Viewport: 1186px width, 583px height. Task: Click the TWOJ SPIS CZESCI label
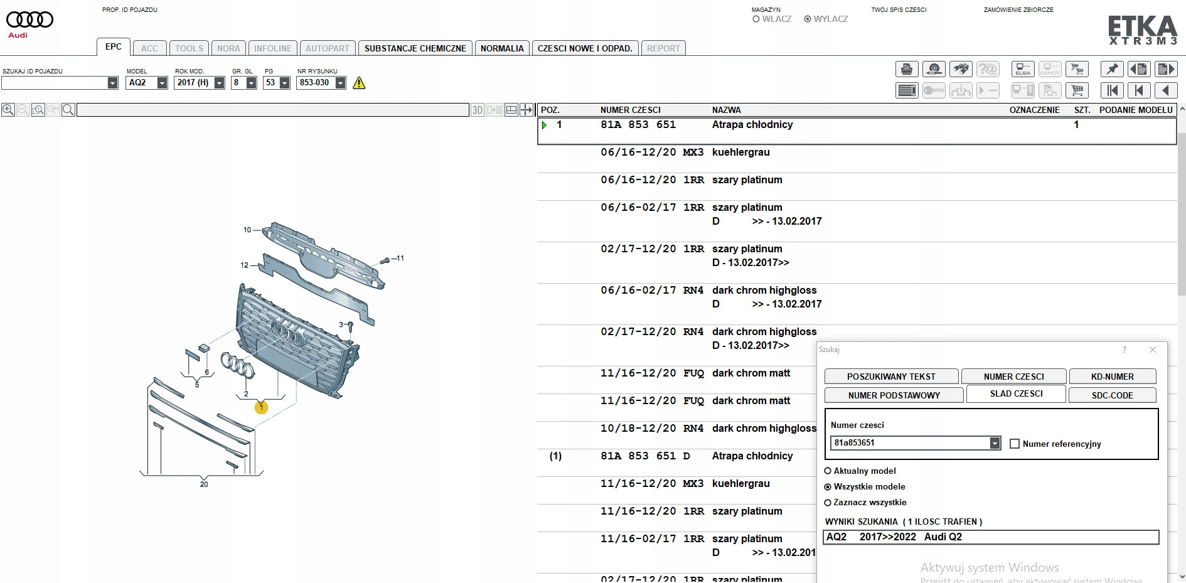899,9
